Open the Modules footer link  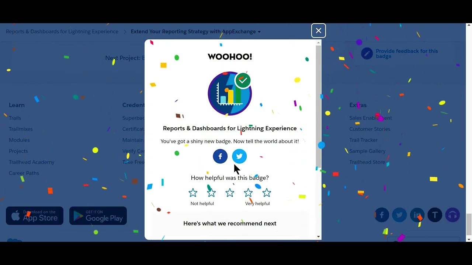point(19,140)
